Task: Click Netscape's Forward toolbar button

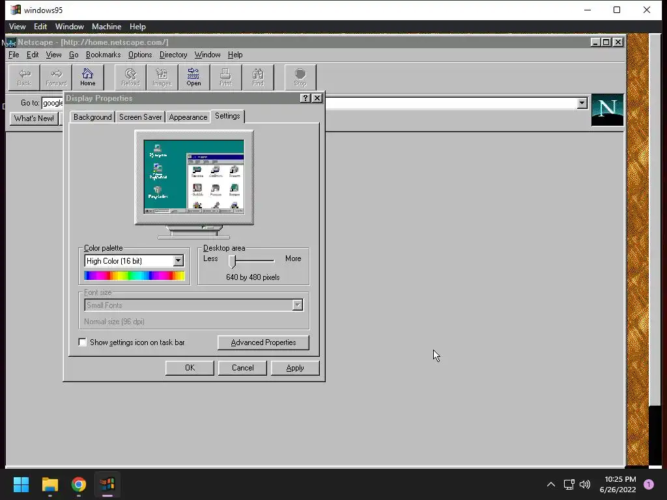Action: (x=56, y=77)
